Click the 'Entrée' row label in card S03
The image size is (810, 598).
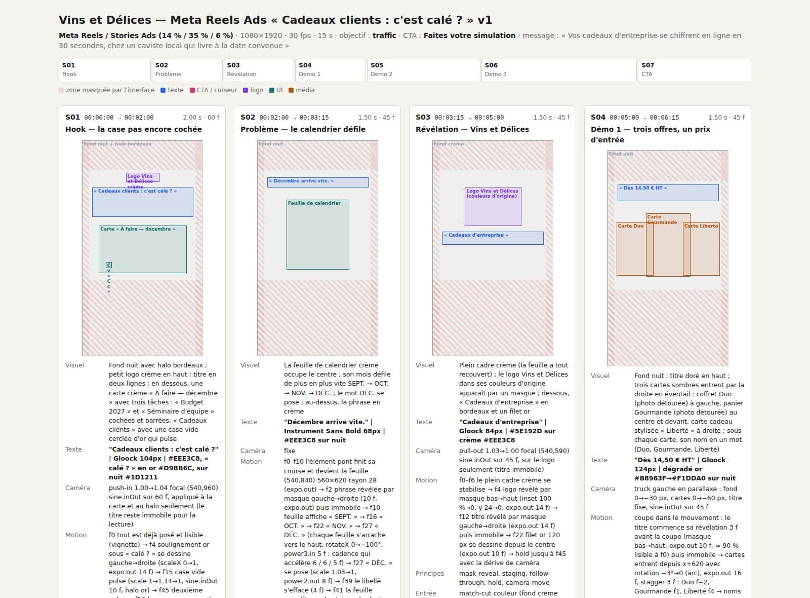[x=426, y=593]
